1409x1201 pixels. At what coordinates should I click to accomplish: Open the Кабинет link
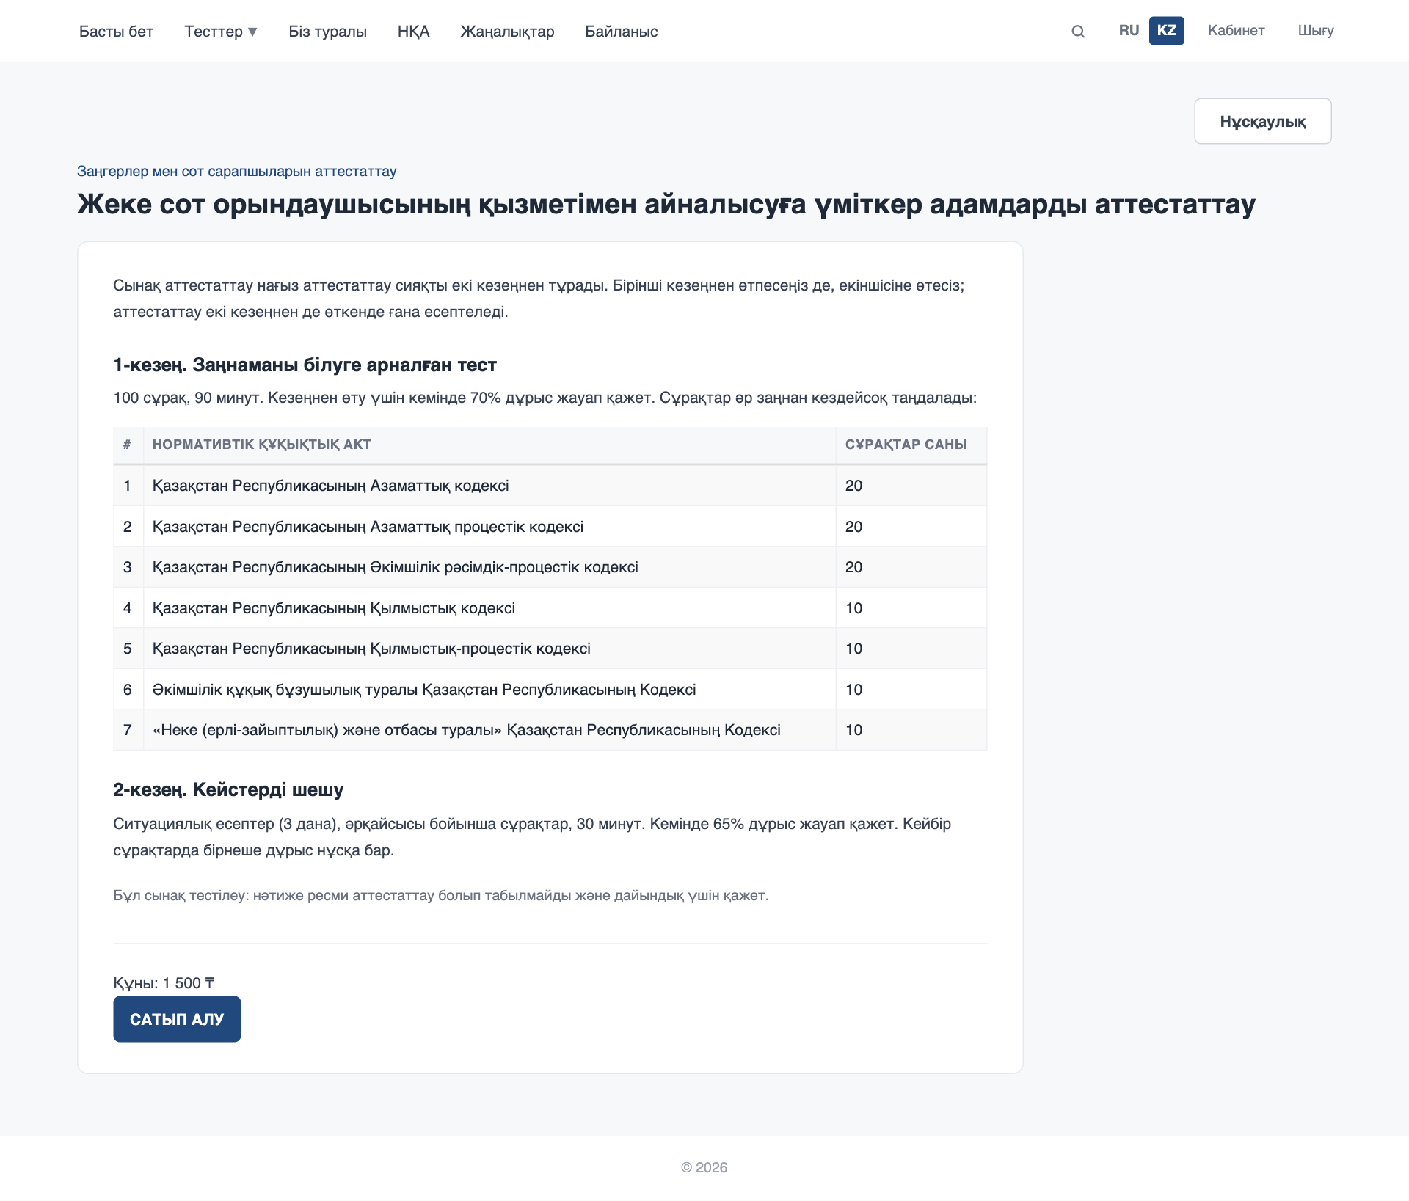click(1236, 31)
